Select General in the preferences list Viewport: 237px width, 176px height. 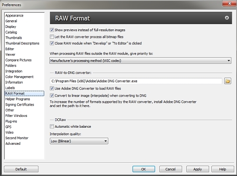tap(11, 21)
